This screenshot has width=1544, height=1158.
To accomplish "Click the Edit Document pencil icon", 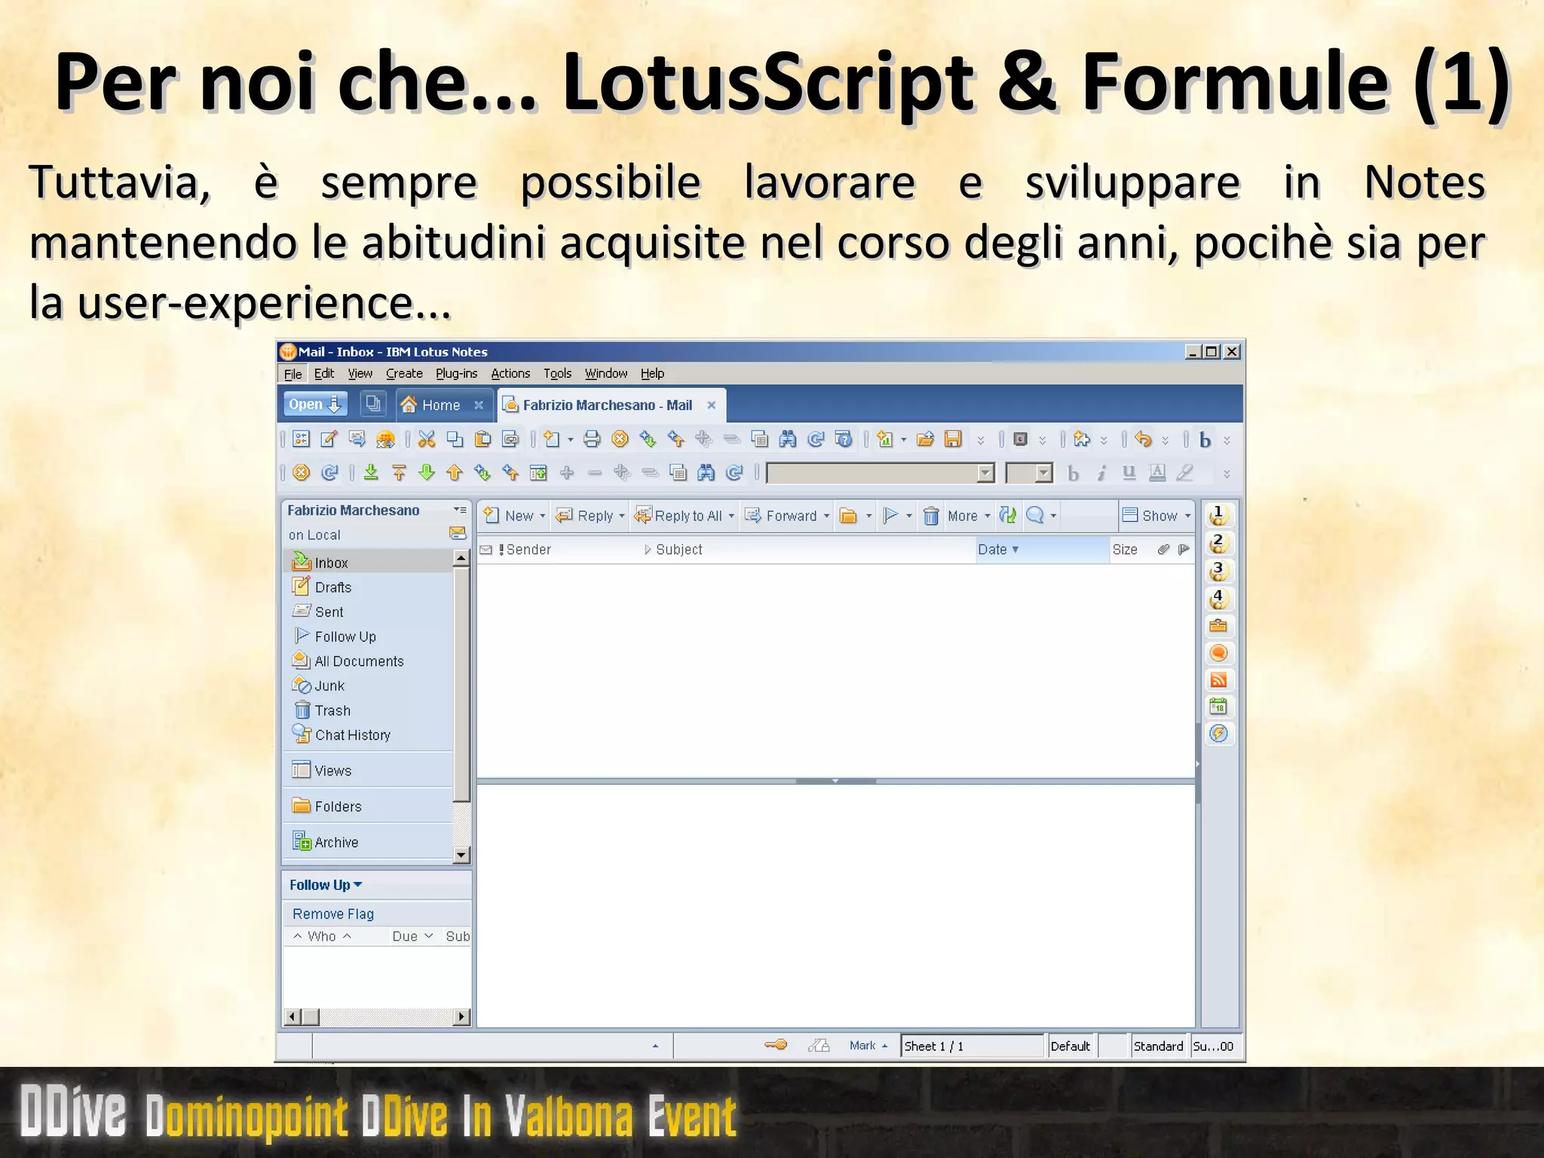I will point(329,440).
